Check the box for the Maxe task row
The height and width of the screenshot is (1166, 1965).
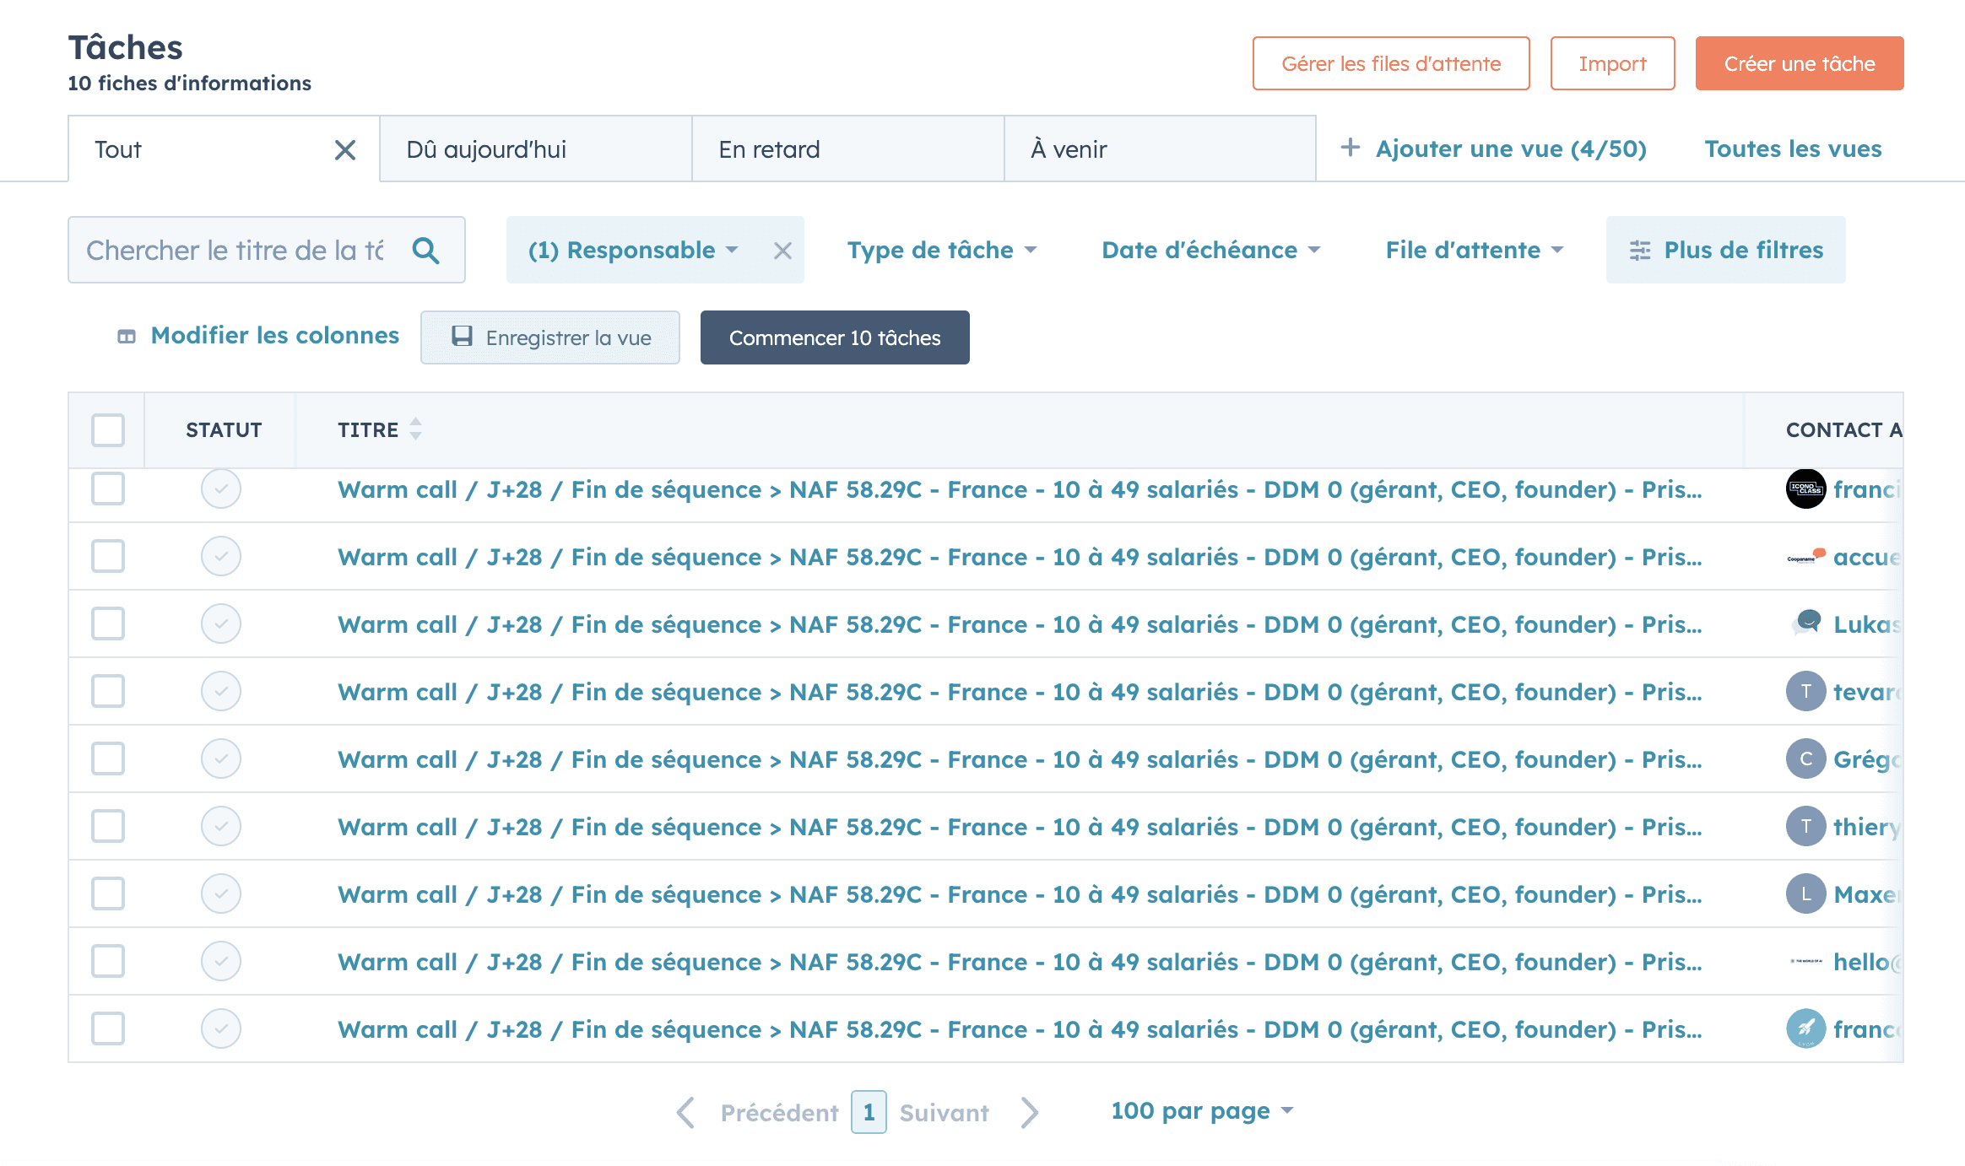pyautogui.click(x=108, y=893)
